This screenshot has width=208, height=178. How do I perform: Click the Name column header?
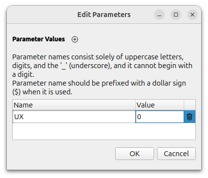(x=74, y=105)
